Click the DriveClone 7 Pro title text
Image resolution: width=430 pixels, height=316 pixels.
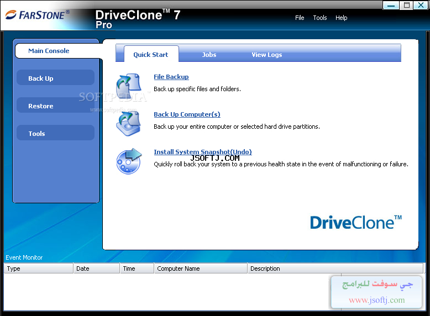(138, 19)
